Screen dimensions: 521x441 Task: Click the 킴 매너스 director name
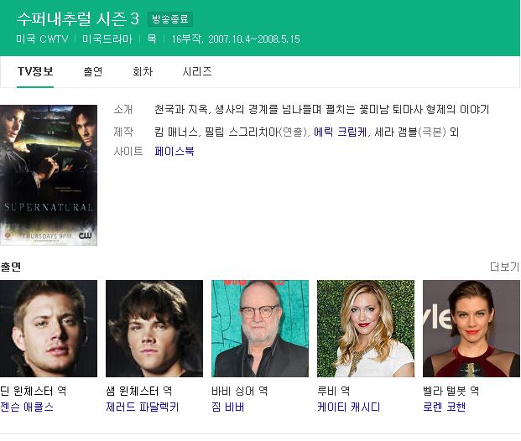tap(176, 132)
